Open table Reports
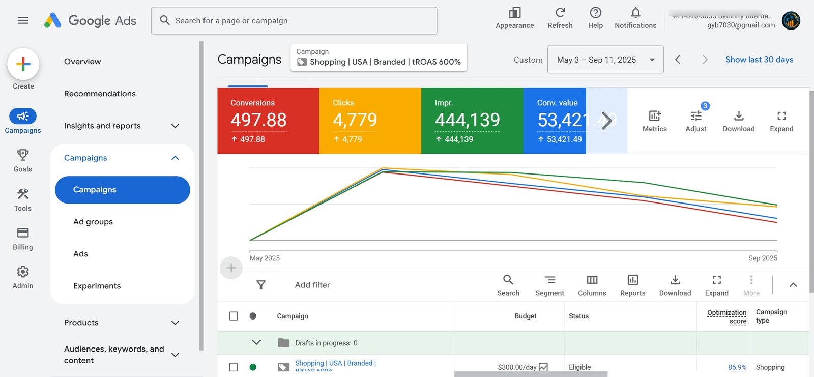The image size is (814, 377). coord(633,285)
